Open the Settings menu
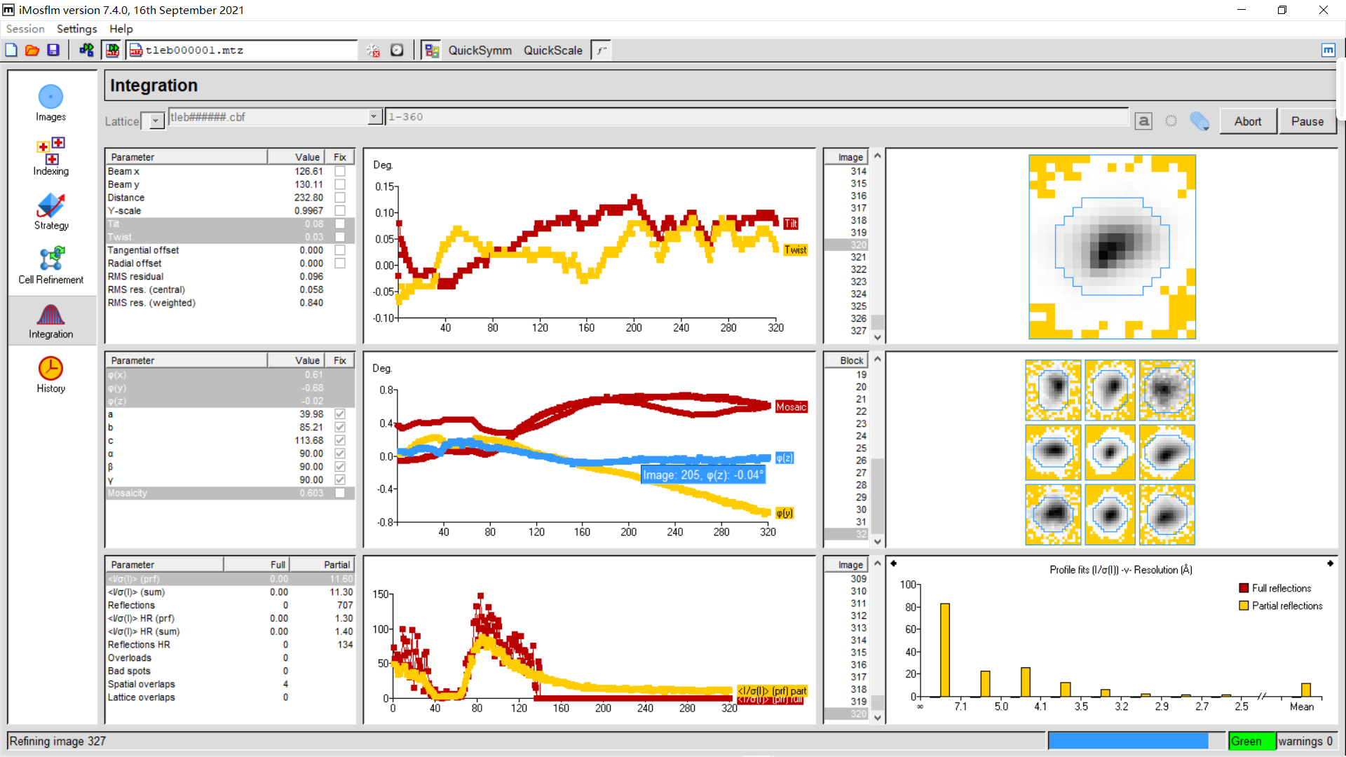The image size is (1346, 757). click(76, 29)
